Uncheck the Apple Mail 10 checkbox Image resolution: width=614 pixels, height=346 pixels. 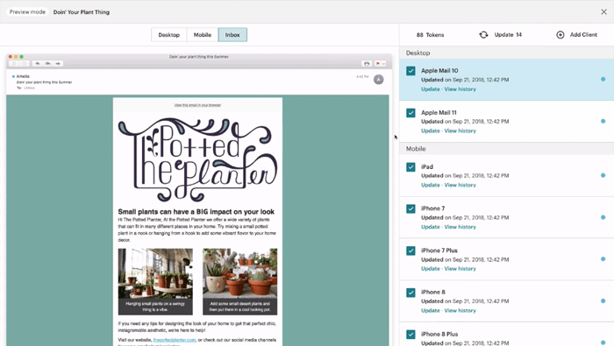pyautogui.click(x=411, y=71)
